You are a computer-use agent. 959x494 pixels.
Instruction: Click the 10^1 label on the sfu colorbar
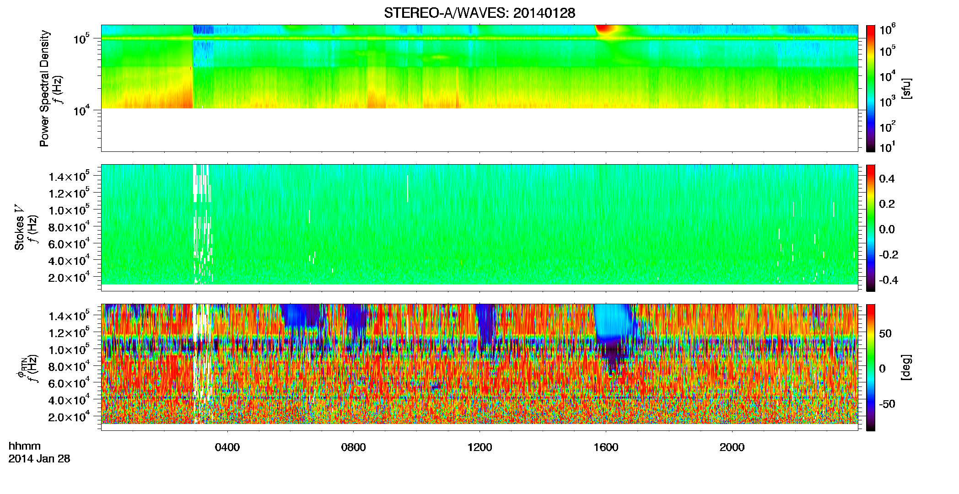pyautogui.click(x=887, y=147)
